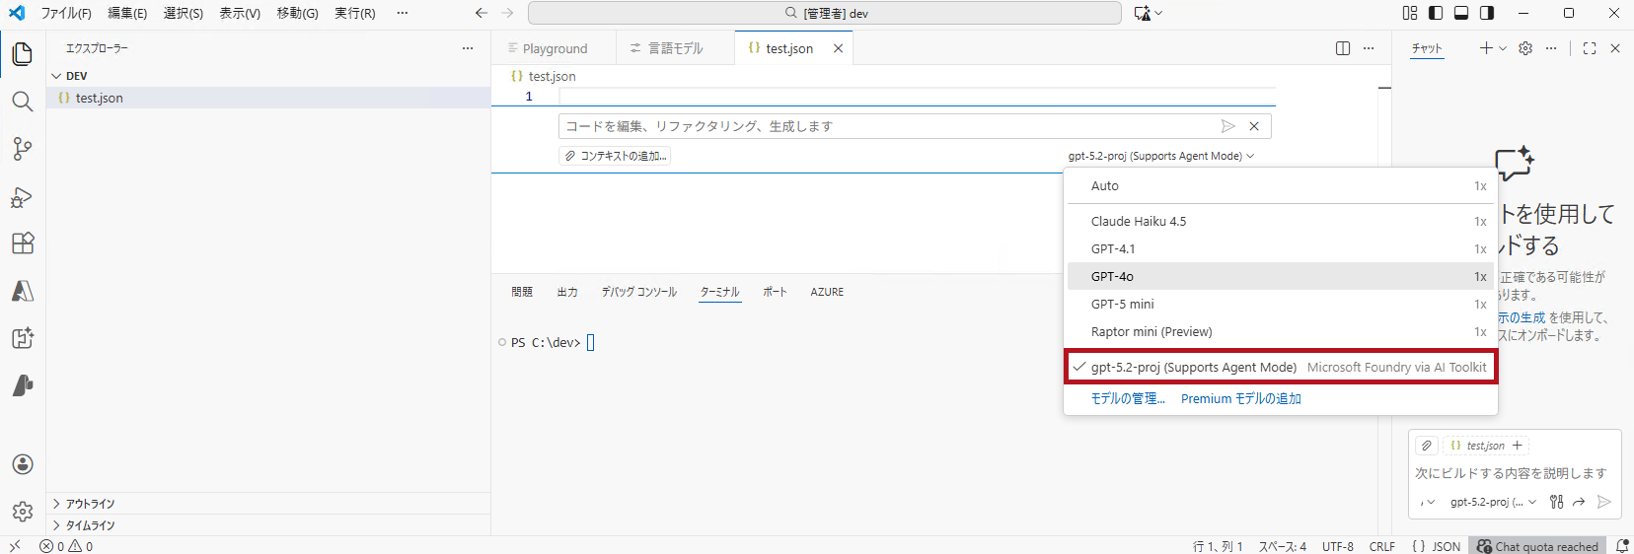The image size is (1634, 554).
Task: Switch to the Playground tab
Action: pyautogui.click(x=554, y=48)
